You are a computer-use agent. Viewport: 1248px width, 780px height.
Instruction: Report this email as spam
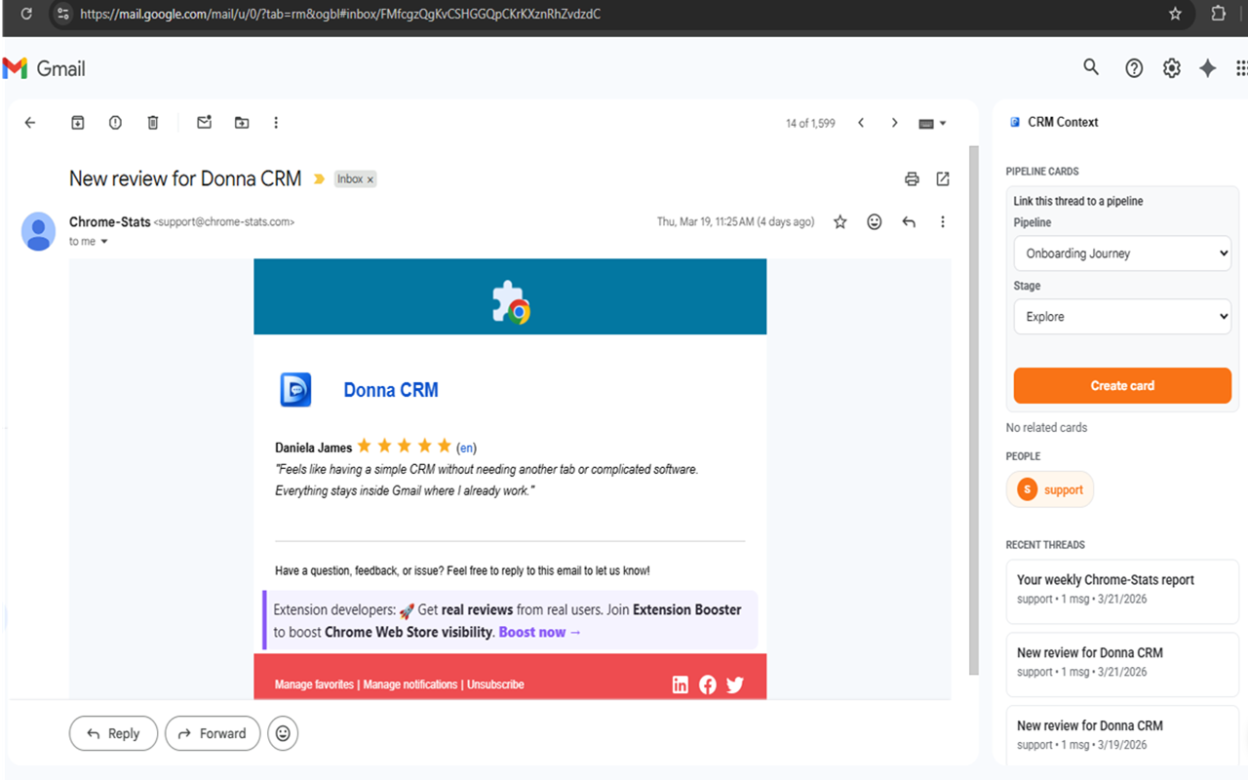(115, 123)
